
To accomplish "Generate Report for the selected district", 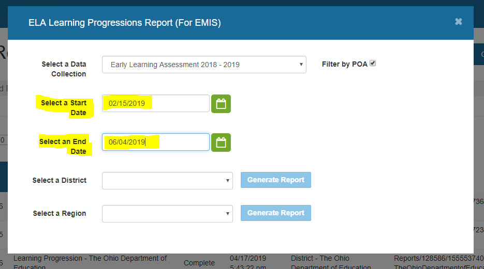I will [x=275, y=180].
